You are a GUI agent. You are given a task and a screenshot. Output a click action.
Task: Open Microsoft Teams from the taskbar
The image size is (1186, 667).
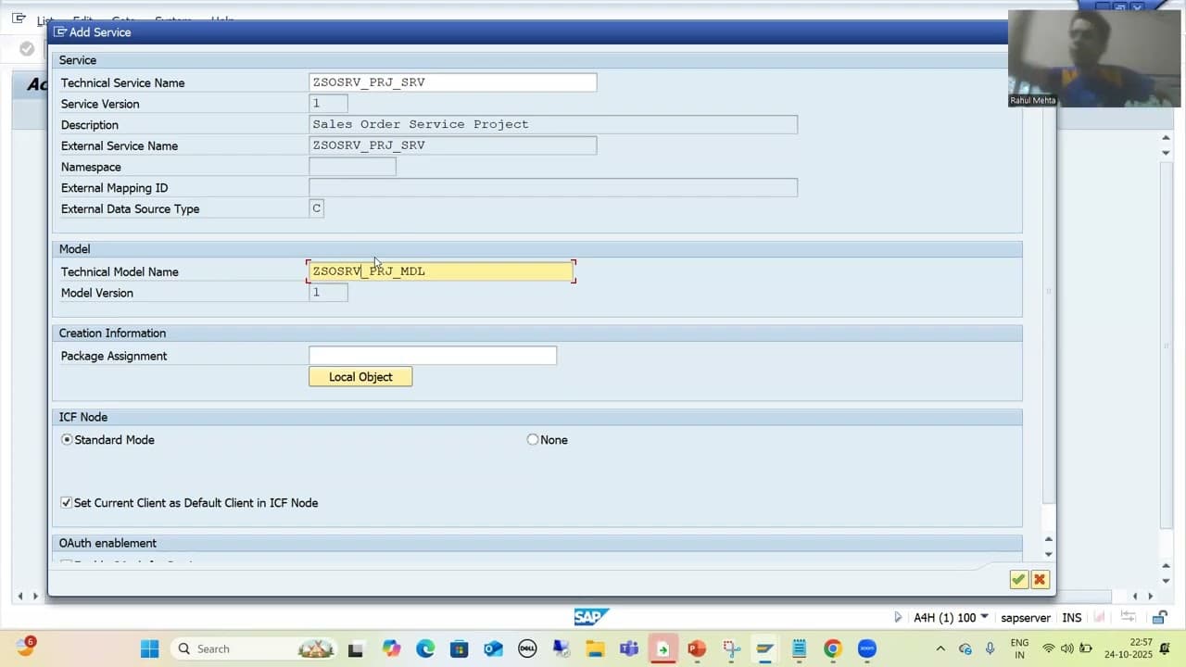[629, 648]
